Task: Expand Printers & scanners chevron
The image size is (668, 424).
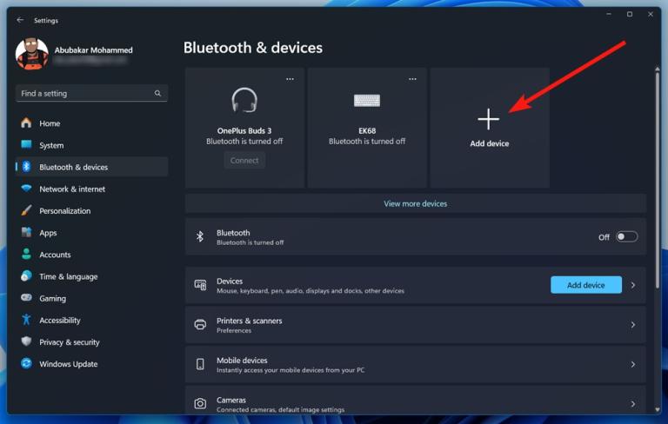Action: click(x=633, y=325)
